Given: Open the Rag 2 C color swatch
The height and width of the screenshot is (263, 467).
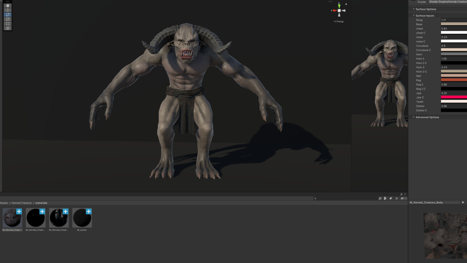Looking at the screenshot, I should (x=454, y=88).
